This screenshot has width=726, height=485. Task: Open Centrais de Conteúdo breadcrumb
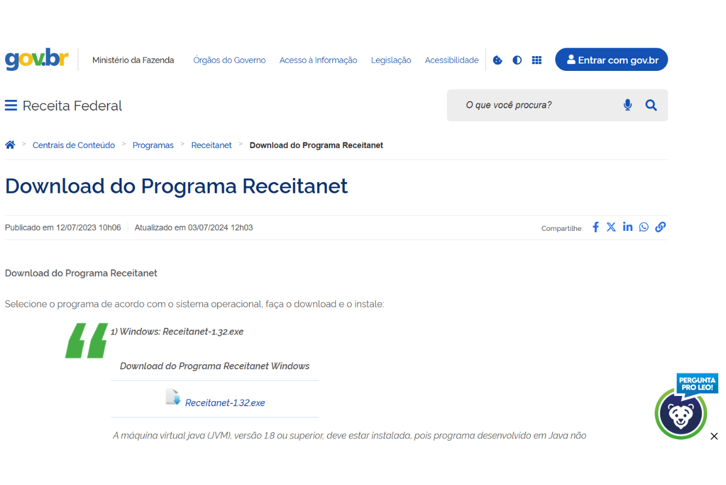74,145
